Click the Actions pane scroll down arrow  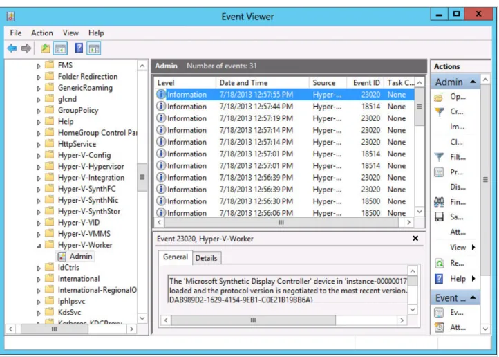pyautogui.click(x=485, y=329)
